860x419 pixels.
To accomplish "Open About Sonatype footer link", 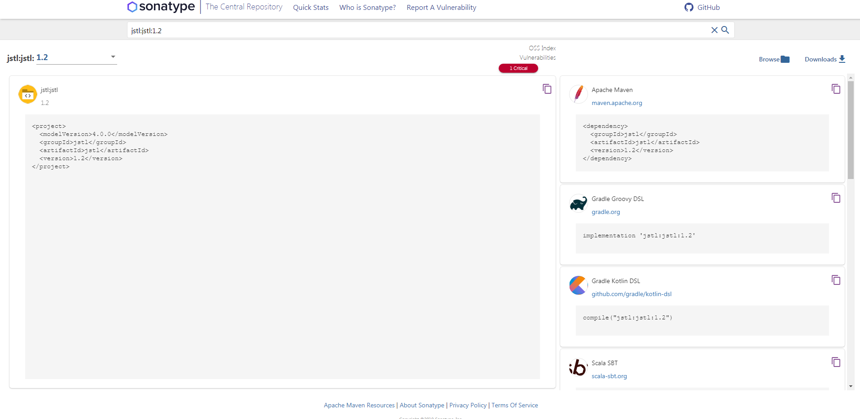I will (x=422, y=405).
